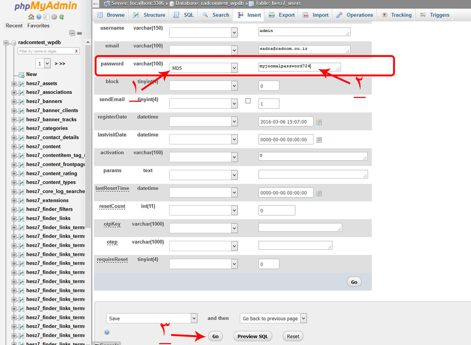
Task: Switch to the Structure tab
Action: tap(149, 15)
